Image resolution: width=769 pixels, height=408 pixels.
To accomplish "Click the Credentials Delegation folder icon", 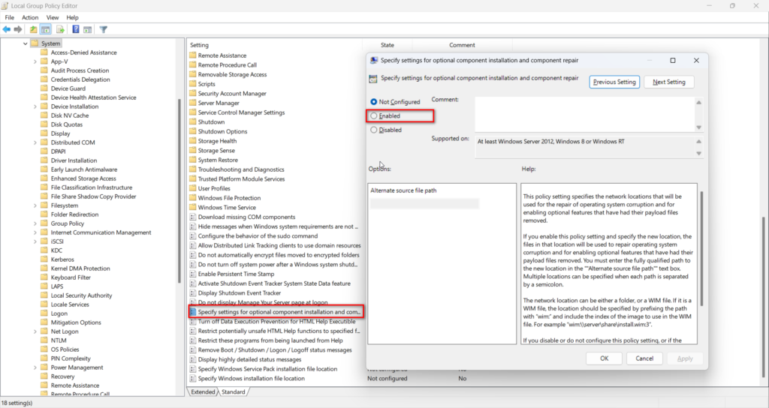I will 44,79.
